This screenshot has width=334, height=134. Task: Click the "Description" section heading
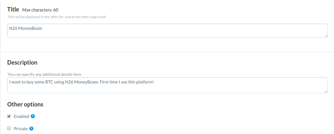tap(22, 63)
